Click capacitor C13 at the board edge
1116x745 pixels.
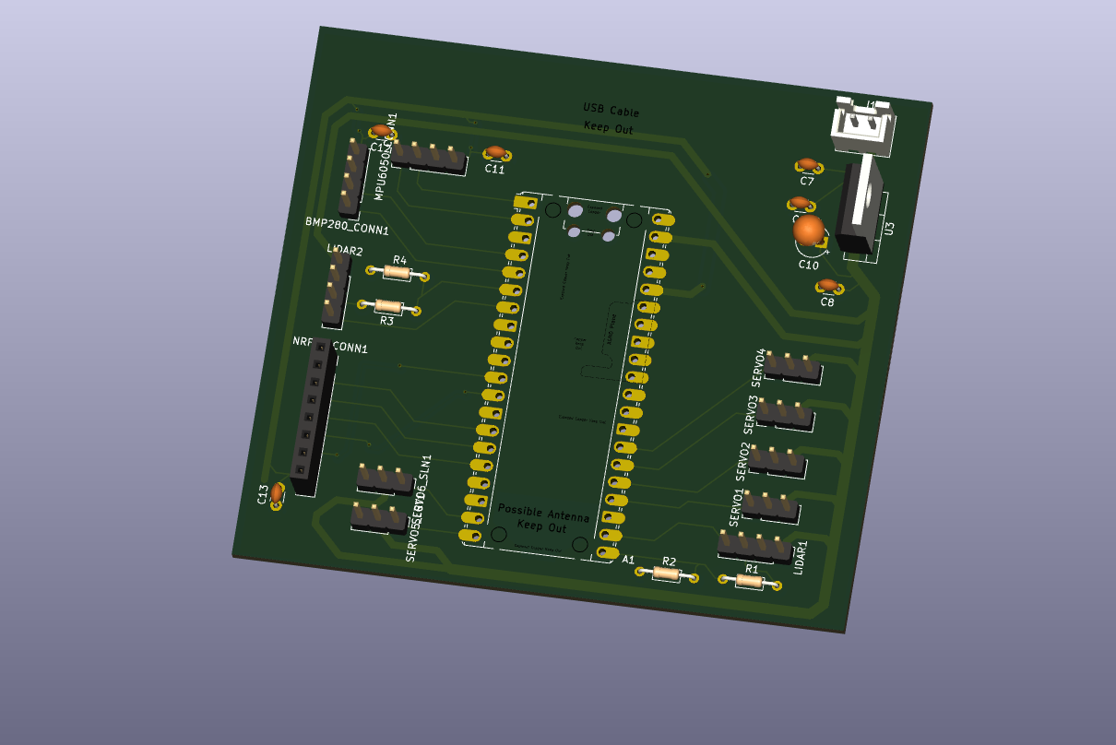pos(277,493)
